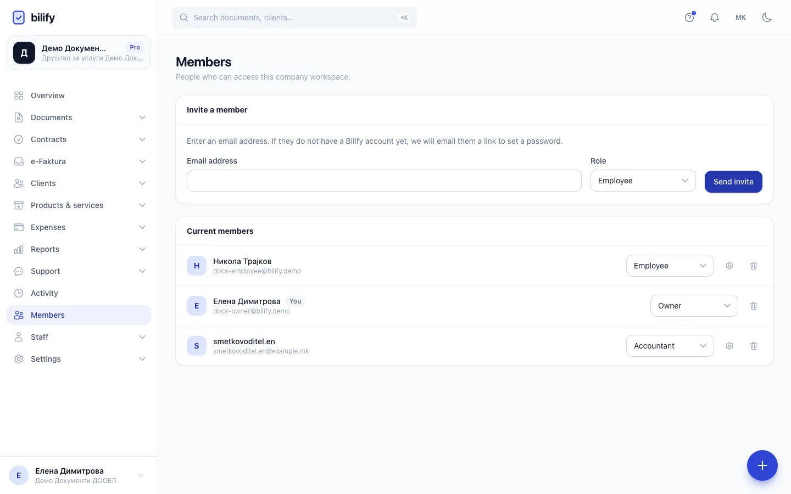The height and width of the screenshot is (494, 791).
Task: Focus the Email address input field
Action: [384, 181]
